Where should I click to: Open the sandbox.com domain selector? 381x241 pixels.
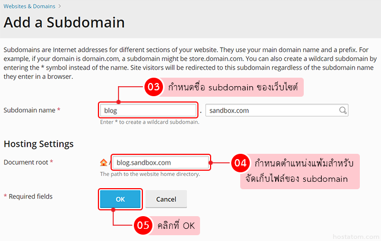273,110
